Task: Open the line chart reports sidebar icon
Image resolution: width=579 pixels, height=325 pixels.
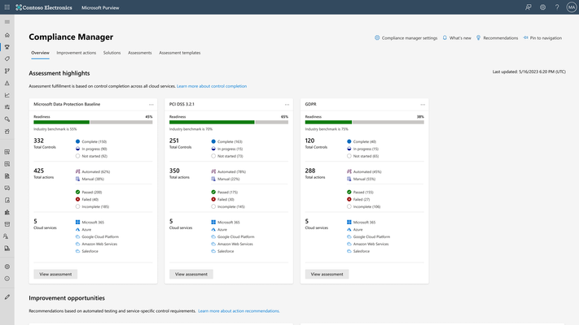Action: 7,95
